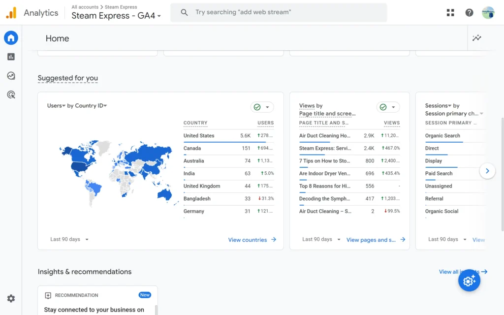504x315 pixels.
Task: Click the View countries link
Action: [x=252, y=240]
